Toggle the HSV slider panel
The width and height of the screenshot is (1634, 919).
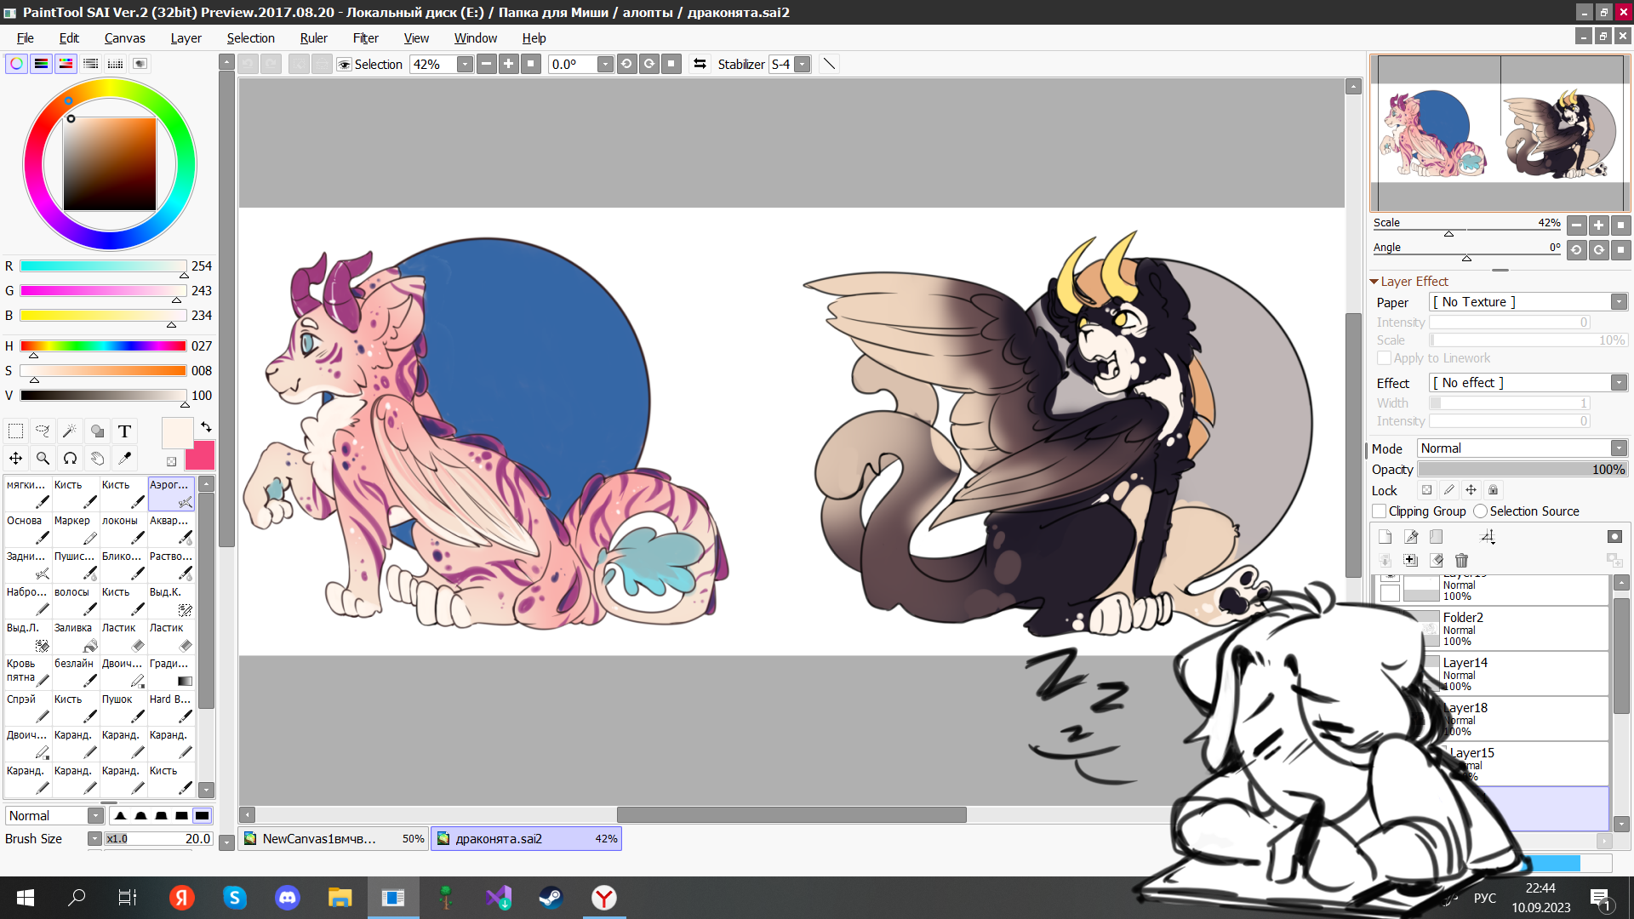[x=66, y=64]
